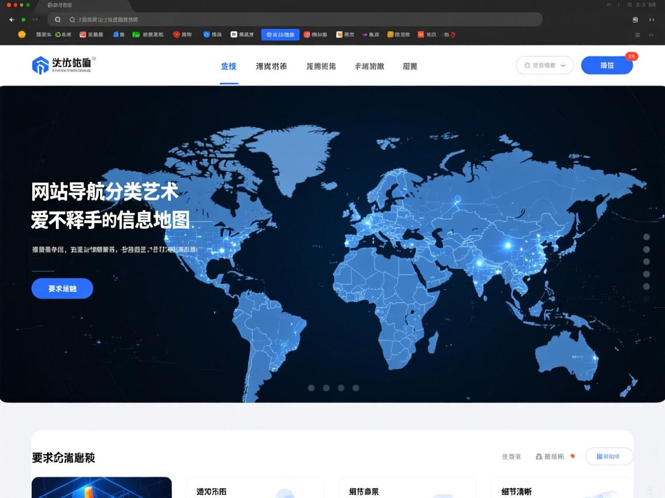Select the second carousel dot under the banner
Image resolution: width=665 pixels, height=498 pixels.
[x=326, y=388]
